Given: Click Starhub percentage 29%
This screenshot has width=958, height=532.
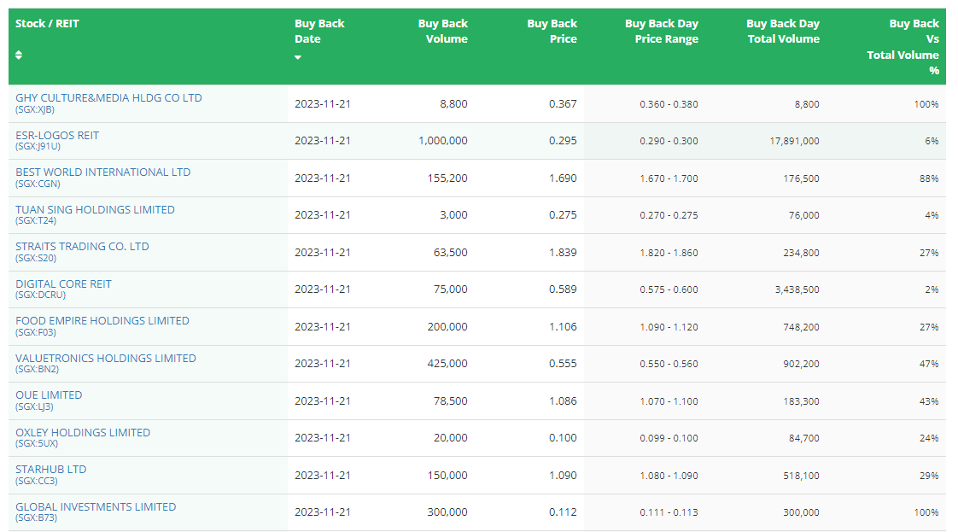Looking at the screenshot, I should point(929,476).
